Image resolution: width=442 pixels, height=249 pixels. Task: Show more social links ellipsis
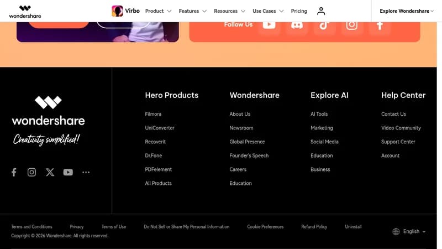click(x=86, y=172)
